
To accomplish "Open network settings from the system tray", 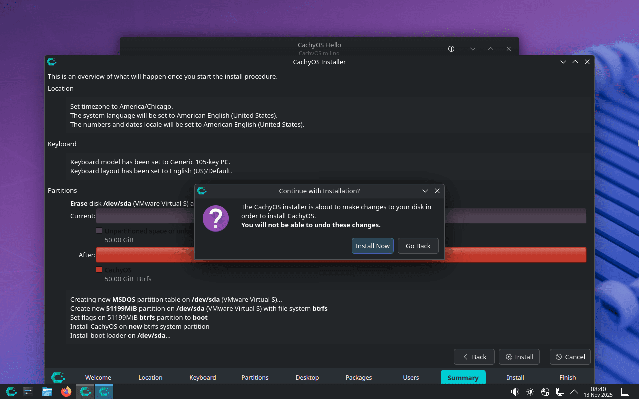I will [x=560, y=392].
